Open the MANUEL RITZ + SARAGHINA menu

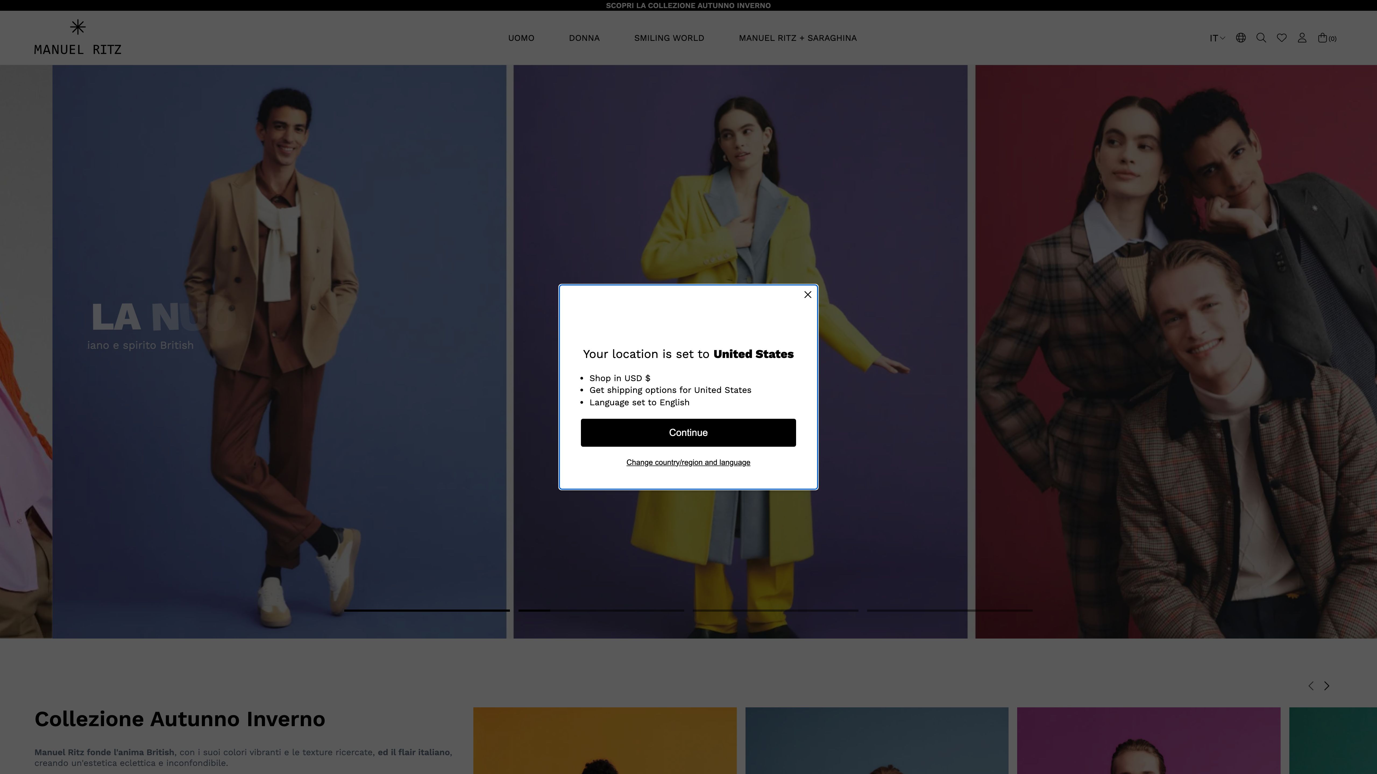click(797, 37)
